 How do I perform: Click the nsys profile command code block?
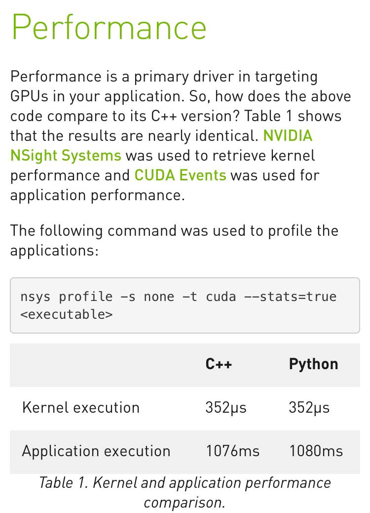[185, 305]
